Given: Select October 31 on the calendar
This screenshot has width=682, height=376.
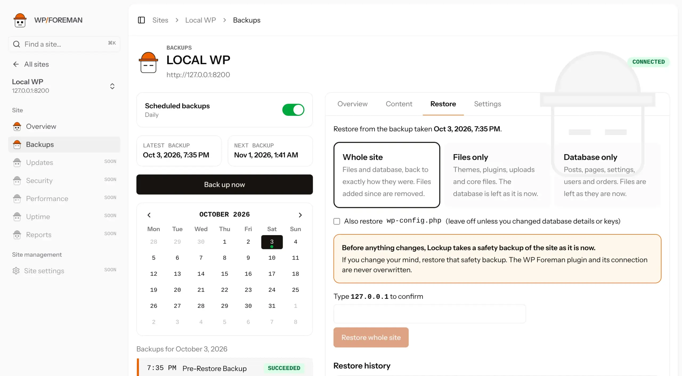Looking at the screenshot, I should 272,306.
